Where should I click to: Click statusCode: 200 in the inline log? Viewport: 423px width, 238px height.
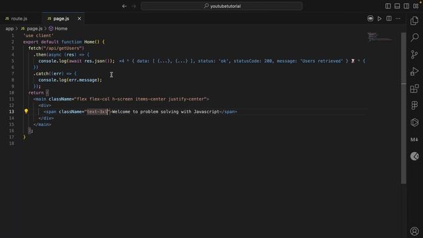(252, 61)
